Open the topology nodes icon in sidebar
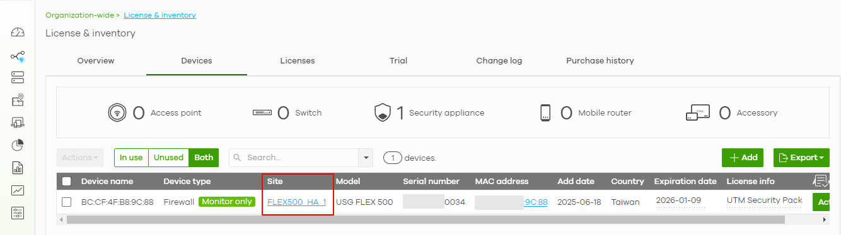This screenshot has width=841, height=235. click(x=18, y=57)
